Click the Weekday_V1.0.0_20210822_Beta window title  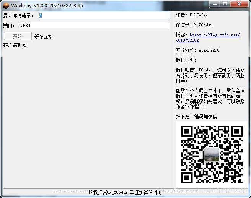(x=47, y=6)
